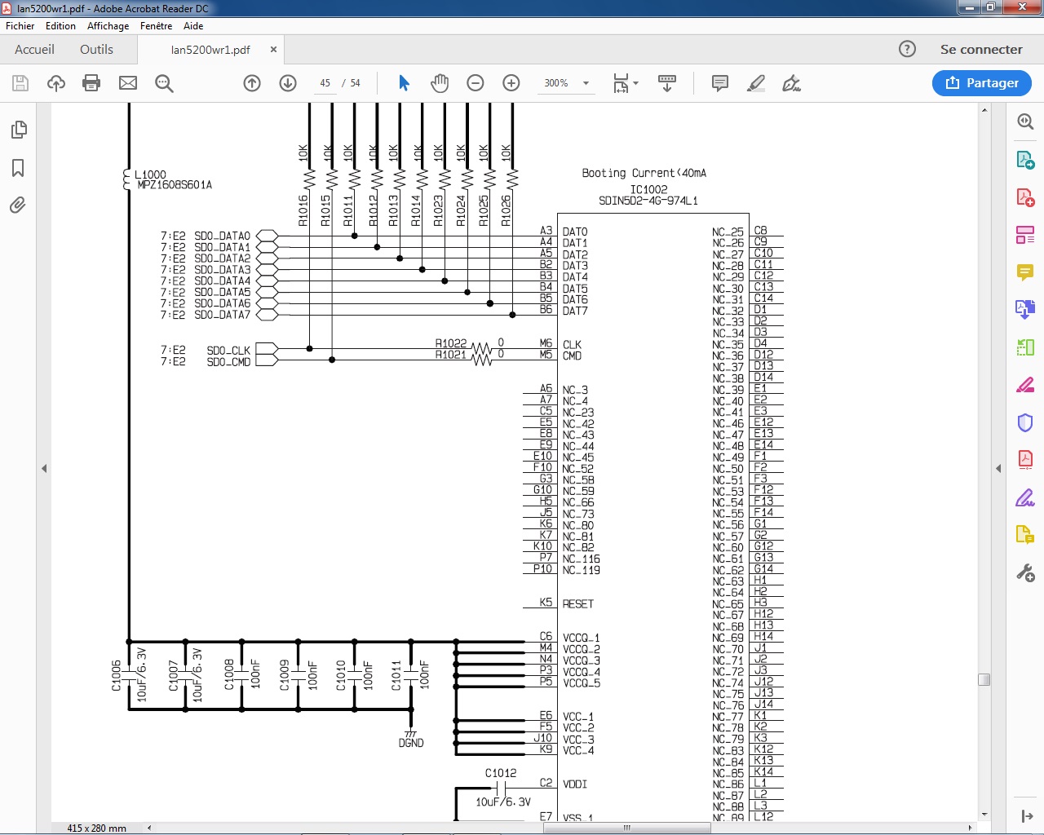Zoom out with the minus icon
The height and width of the screenshot is (835, 1044).
[x=476, y=83]
